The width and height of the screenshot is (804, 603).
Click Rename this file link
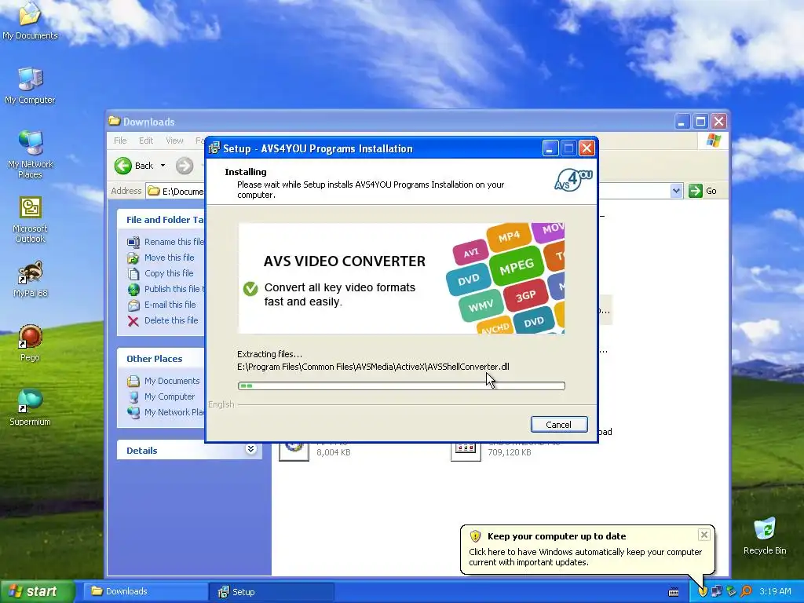tap(174, 242)
